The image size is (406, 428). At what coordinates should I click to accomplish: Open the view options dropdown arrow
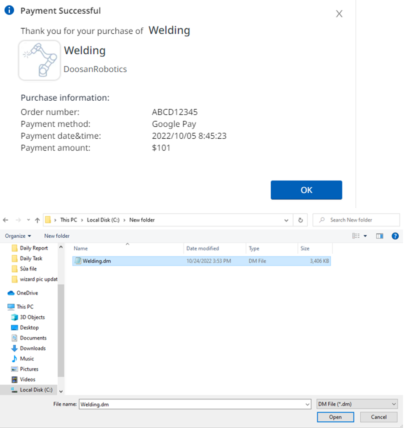coord(365,236)
